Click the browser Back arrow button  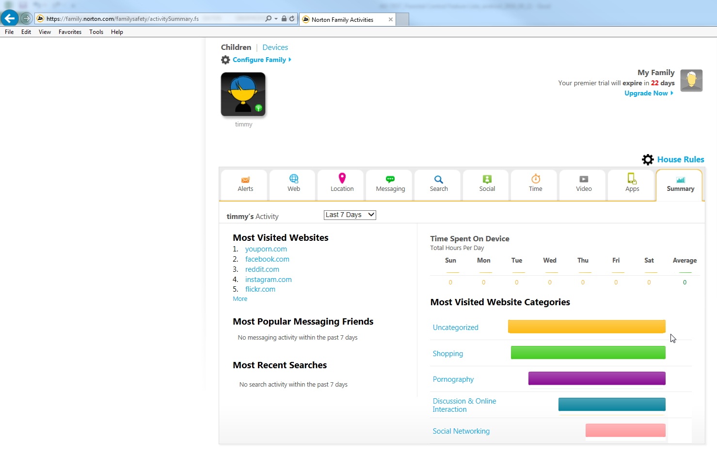pyautogui.click(x=10, y=18)
